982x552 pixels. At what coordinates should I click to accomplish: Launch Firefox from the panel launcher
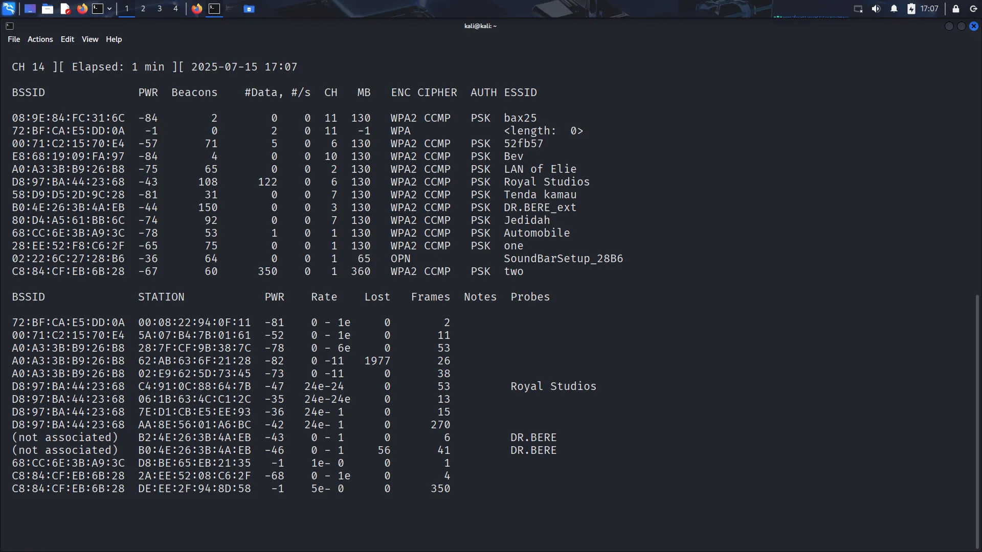click(82, 9)
